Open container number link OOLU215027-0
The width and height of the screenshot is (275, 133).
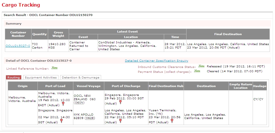click(18, 46)
